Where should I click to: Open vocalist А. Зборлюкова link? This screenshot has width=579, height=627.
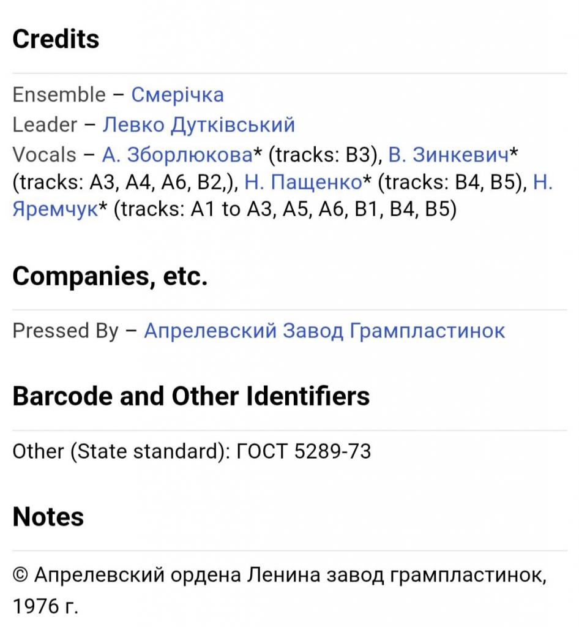tap(177, 155)
